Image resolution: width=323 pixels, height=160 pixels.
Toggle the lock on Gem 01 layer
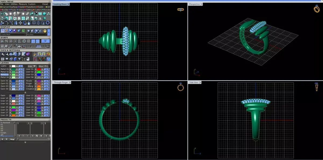tap(17, 81)
